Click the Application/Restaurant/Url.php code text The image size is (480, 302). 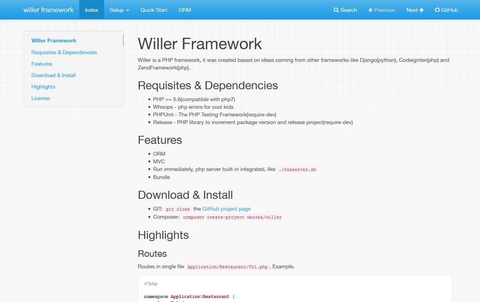click(227, 267)
